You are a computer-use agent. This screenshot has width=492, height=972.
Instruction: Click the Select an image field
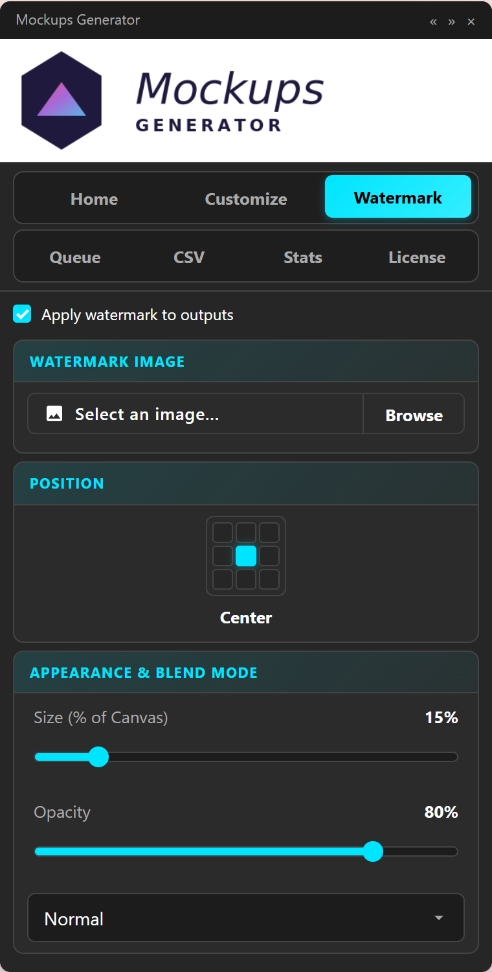coord(196,413)
